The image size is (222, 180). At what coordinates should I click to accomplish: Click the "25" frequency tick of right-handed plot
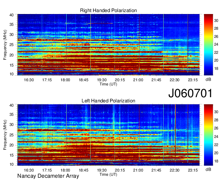[x=11, y=45]
